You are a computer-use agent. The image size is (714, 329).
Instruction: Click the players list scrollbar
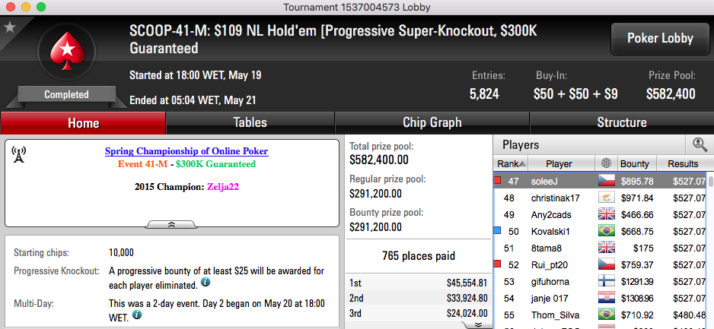tap(710, 250)
